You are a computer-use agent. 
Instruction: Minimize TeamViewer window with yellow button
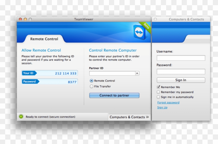click(25, 19)
